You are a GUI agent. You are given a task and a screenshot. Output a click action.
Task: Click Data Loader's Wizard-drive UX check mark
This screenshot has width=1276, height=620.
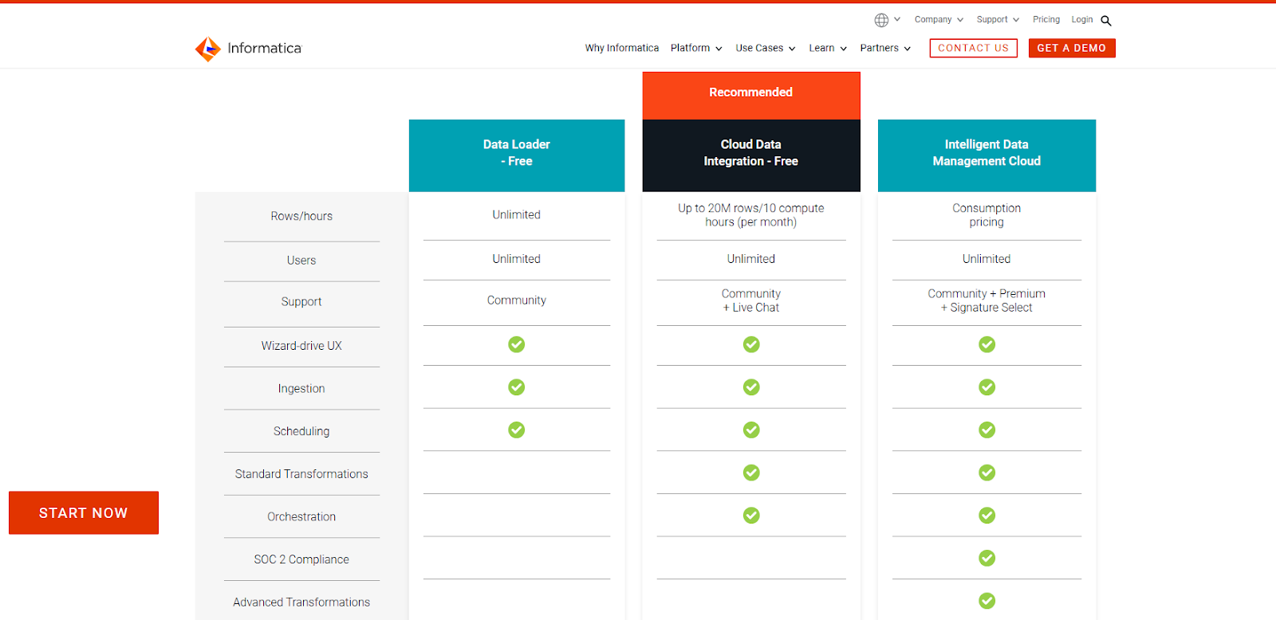[x=517, y=344]
